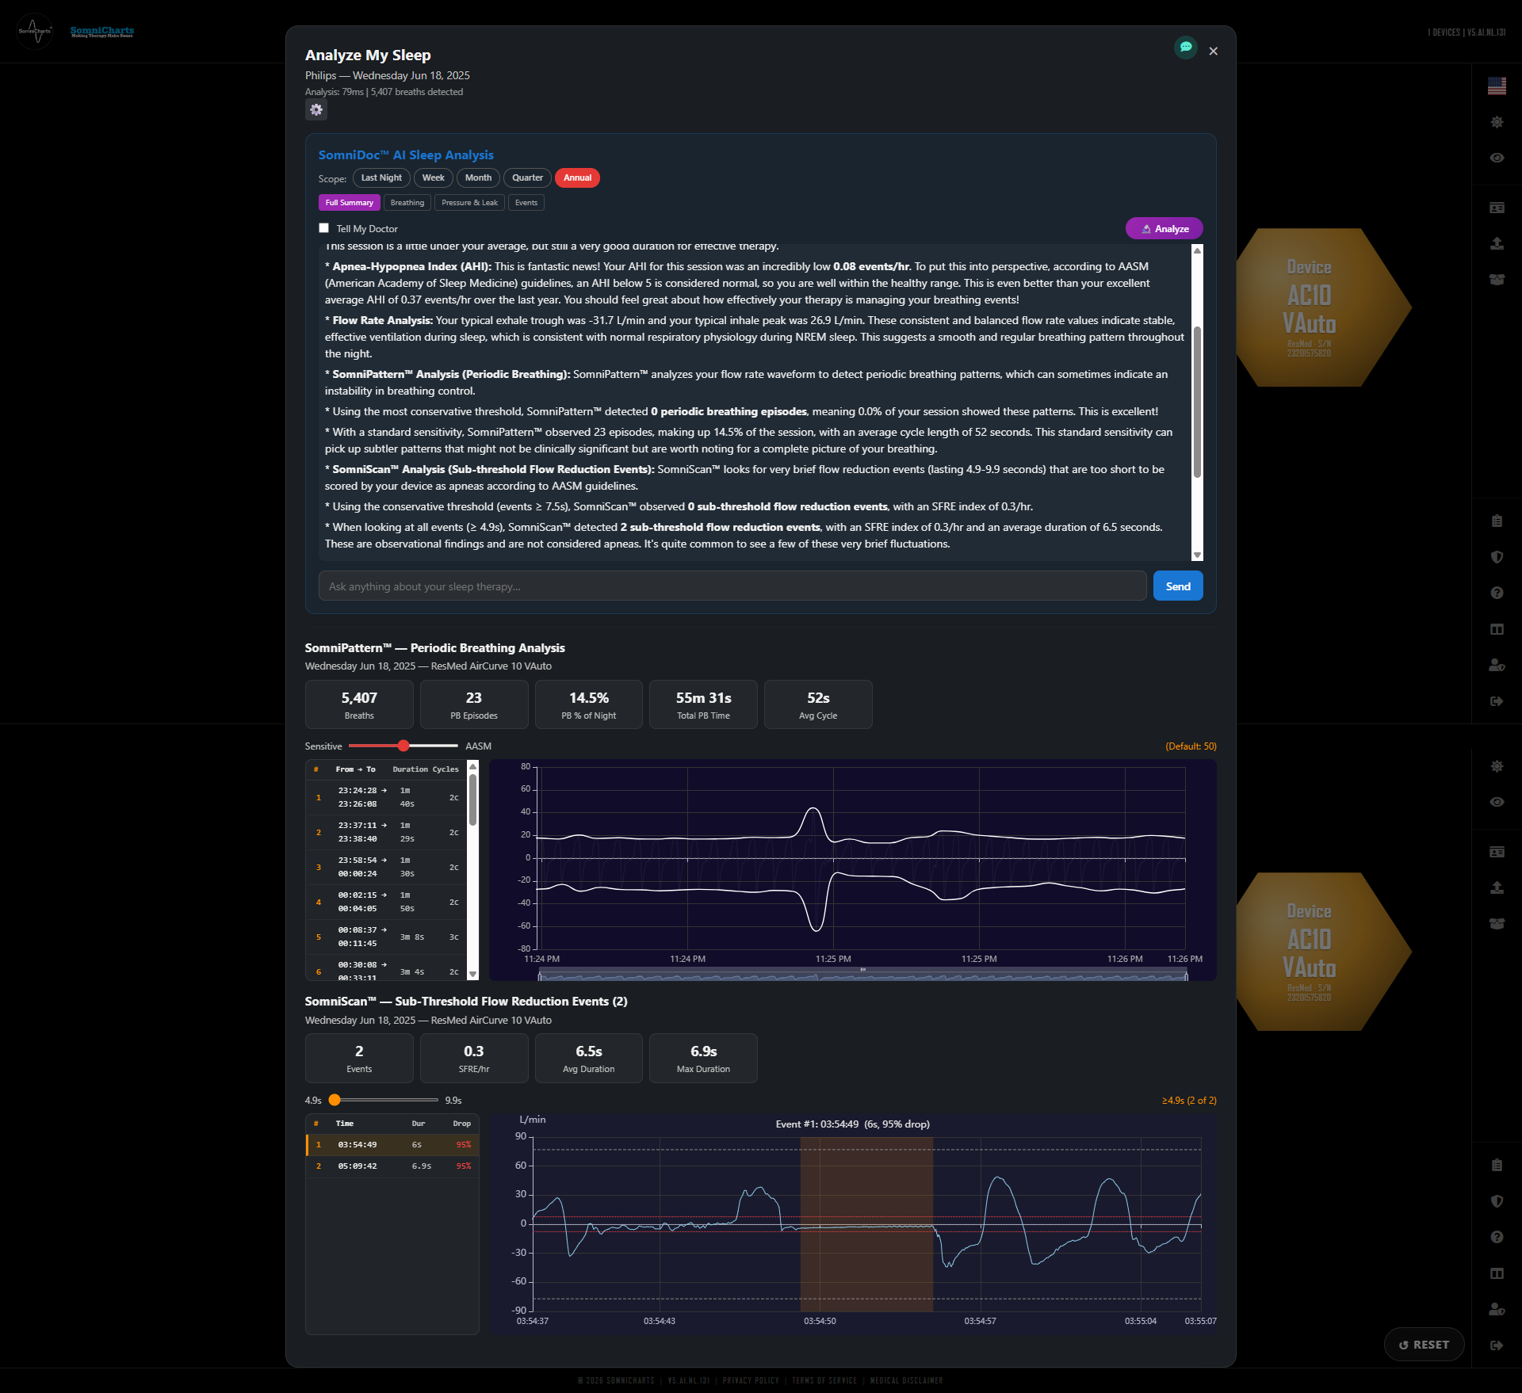
Task: Open the clipboard reports icon
Action: pyautogui.click(x=1497, y=521)
